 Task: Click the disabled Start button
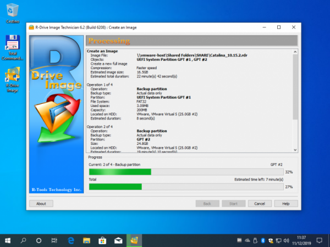coord(233,204)
